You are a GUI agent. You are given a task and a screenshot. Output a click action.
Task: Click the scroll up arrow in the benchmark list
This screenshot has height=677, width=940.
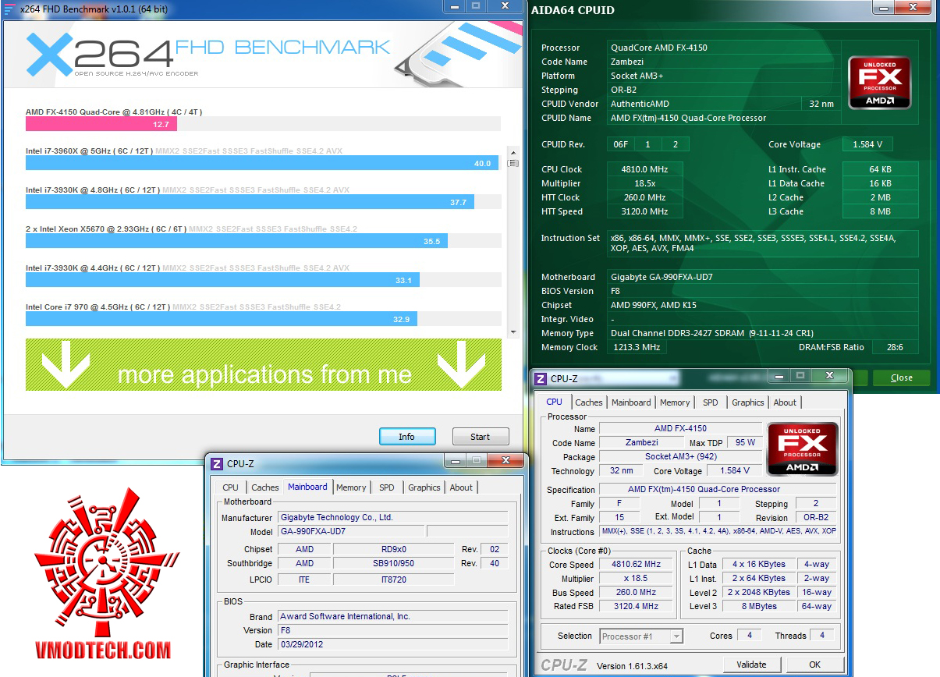tap(513, 151)
